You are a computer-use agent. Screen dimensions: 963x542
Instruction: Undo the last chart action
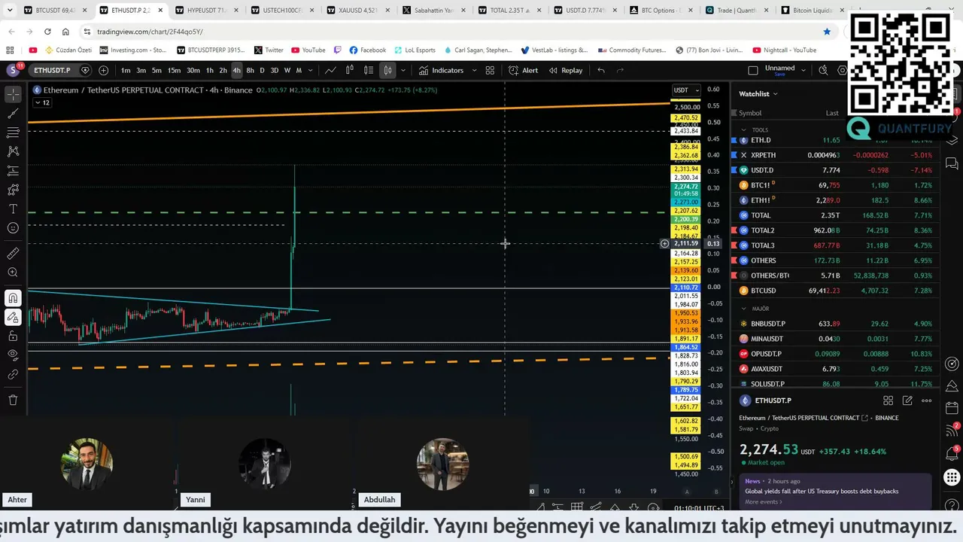pyautogui.click(x=601, y=70)
